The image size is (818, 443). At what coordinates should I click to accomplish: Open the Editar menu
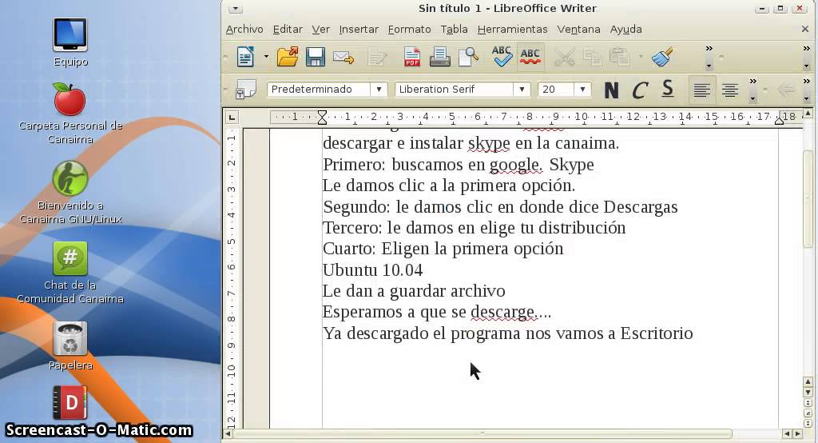[x=288, y=30]
